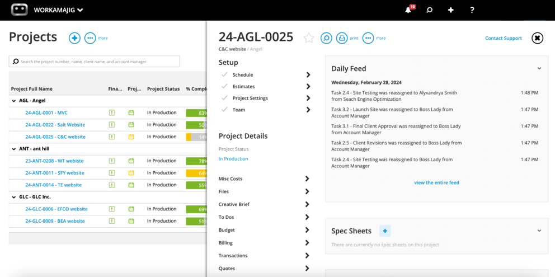Click the project panel search icon
The height and width of the screenshot is (277, 555).
click(x=326, y=38)
